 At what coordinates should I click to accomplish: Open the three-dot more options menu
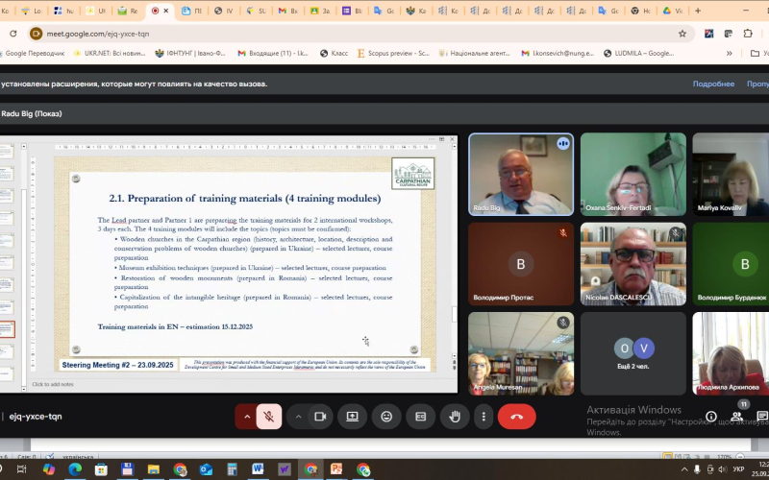[484, 417]
